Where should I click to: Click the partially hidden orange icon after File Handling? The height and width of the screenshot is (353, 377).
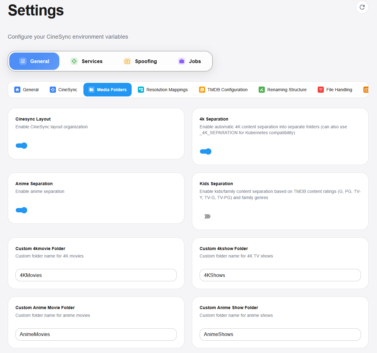point(366,90)
